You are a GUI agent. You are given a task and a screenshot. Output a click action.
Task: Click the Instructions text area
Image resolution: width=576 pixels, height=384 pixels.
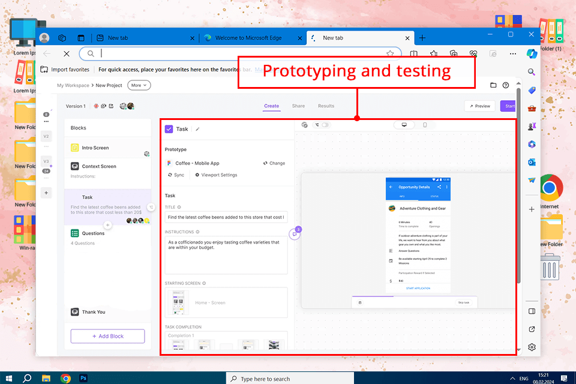(226, 255)
